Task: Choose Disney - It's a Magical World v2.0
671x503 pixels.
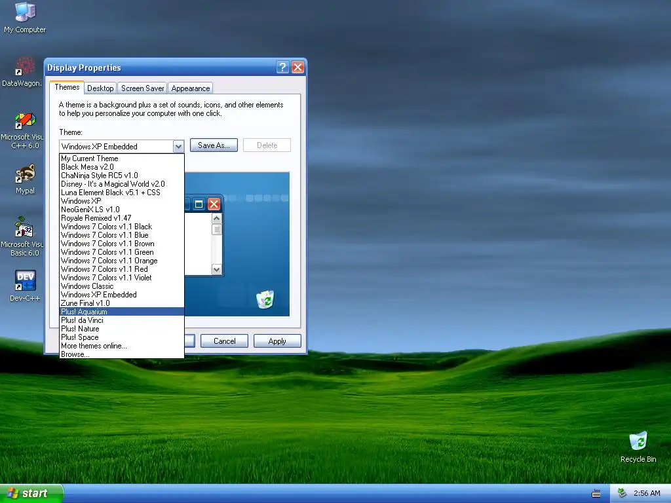Action: pyautogui.click(x=121, y=184)
